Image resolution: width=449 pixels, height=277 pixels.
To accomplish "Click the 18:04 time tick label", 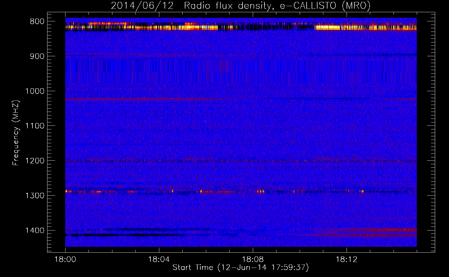I will pyautogui.click(x=159, y=260).
